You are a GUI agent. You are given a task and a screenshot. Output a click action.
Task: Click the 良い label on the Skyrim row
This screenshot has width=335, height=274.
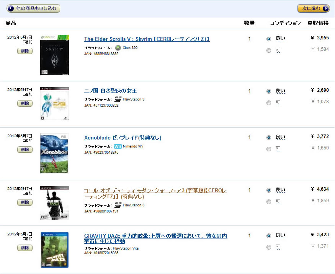tap(280, 38)
